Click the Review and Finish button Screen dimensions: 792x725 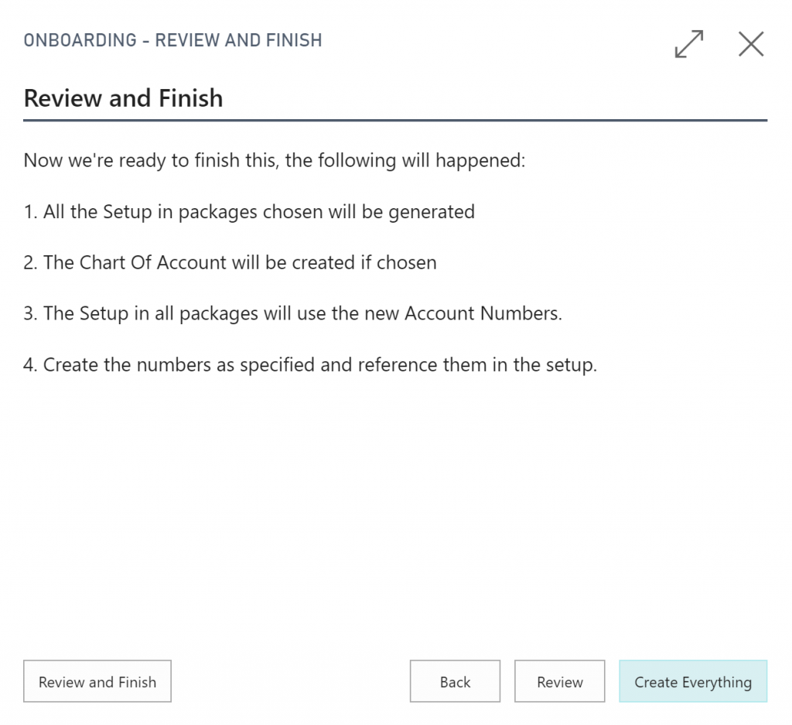(x=97, y=682)
